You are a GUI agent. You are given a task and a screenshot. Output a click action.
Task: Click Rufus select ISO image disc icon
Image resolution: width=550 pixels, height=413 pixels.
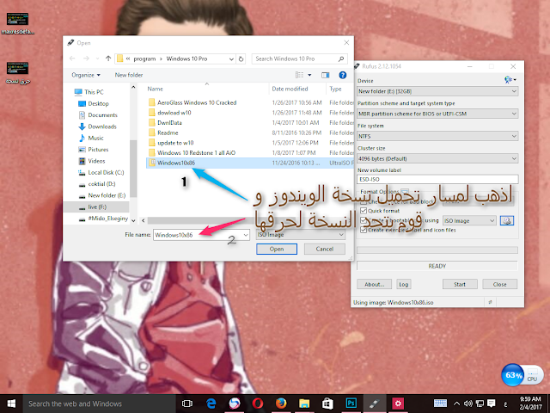(506, 220)
